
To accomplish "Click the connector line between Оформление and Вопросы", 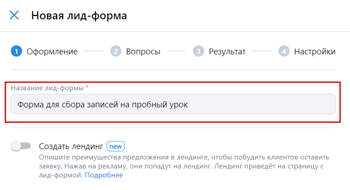I will [94, 51].
